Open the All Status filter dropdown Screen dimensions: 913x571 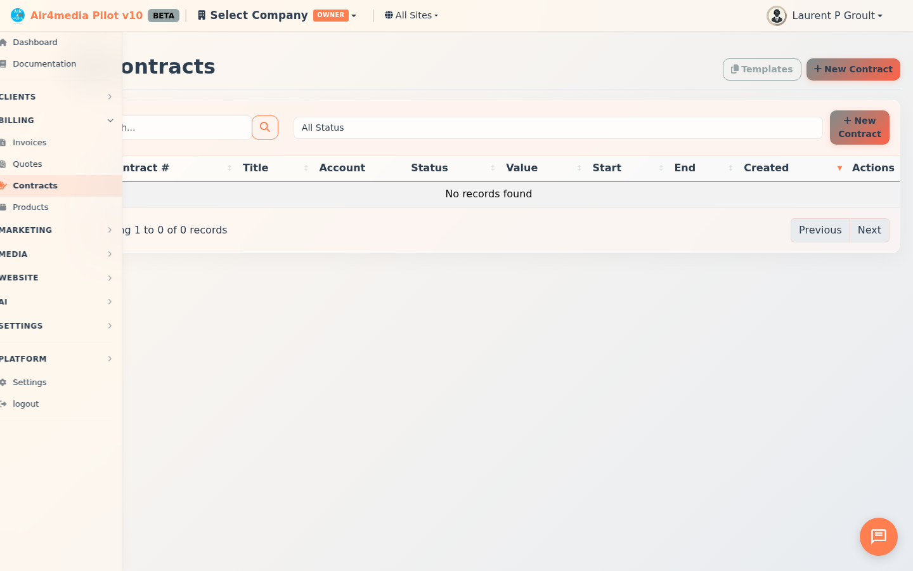pyautogui.click(x=557, y=128)
